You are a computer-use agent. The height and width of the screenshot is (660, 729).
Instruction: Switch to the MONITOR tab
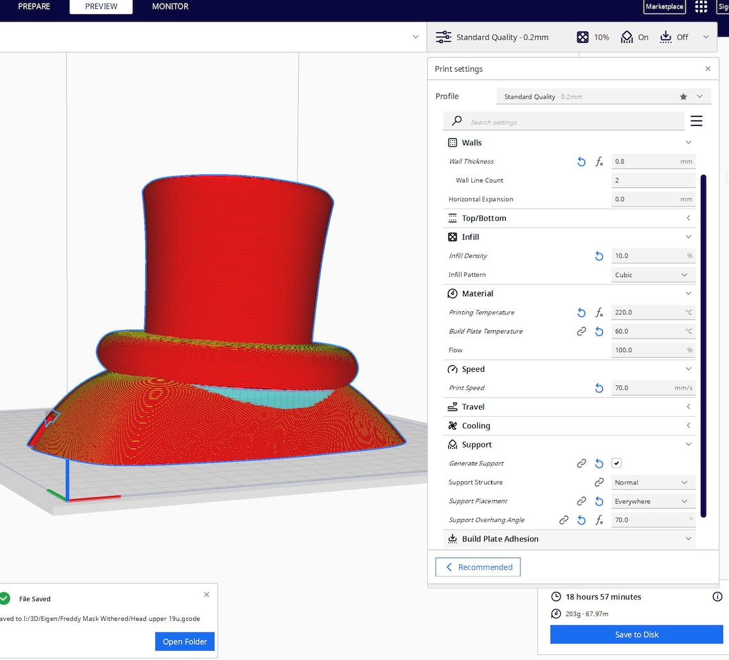(169, 6)
